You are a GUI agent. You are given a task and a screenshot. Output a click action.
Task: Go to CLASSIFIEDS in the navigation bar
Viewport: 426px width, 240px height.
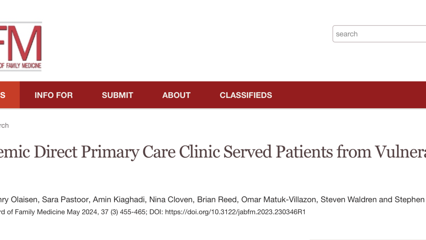tap(246, 95)
